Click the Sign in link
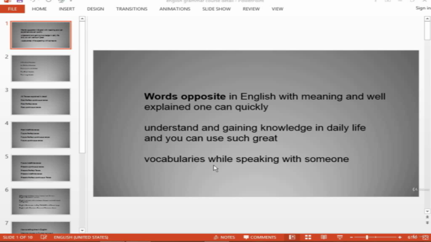This screenshot has height=242, width=431. 423,8
